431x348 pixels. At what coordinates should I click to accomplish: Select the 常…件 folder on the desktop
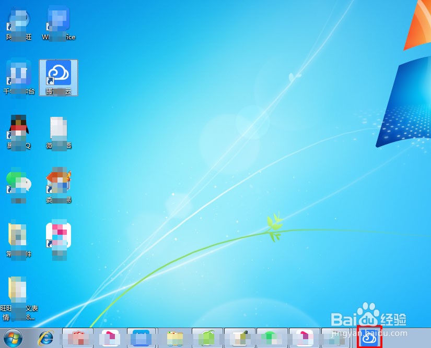(x=19, y=241)
